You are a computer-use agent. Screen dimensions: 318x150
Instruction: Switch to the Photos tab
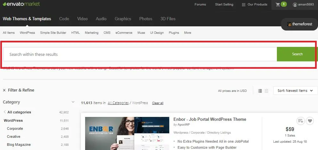pos(146,19)
